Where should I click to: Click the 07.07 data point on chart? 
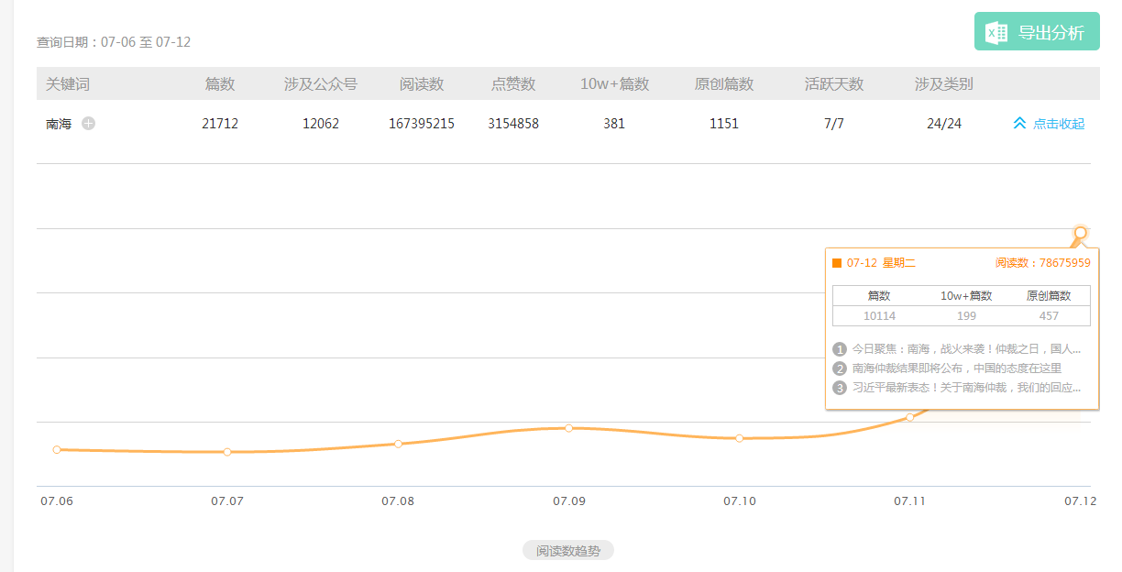click(227, 452)
